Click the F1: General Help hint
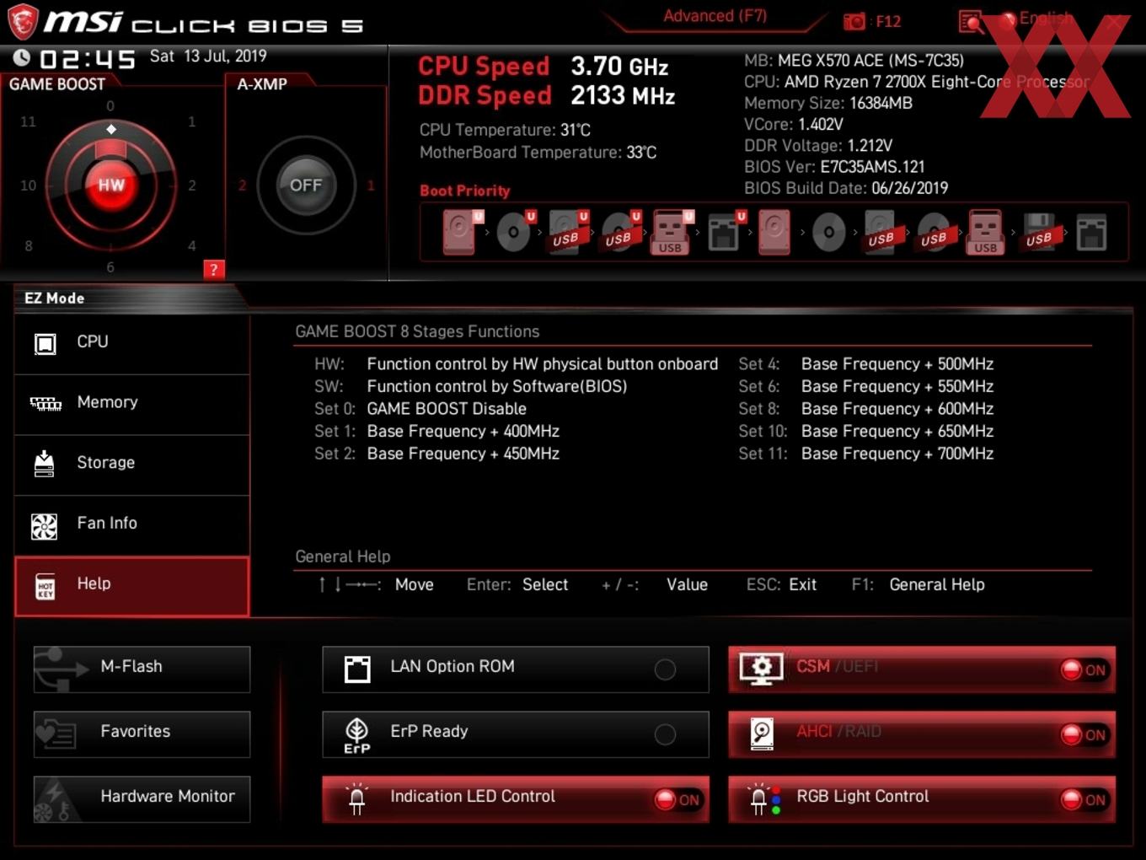This screenshot has height=860, width=1146. (x=918, y=584)
